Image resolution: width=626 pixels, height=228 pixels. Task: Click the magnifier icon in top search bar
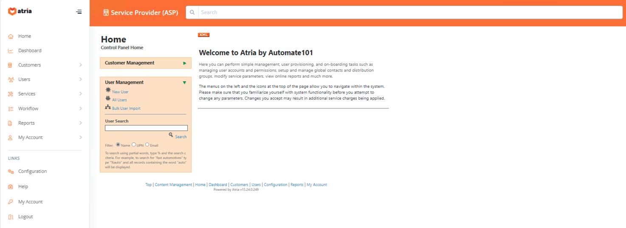click(192, 12)
